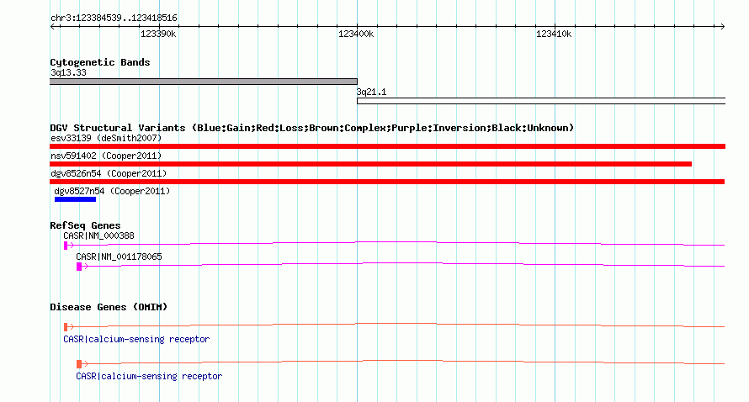Screen dimensions: 749x402
Task: Click the CASR|NM_000388 transcript label
Action: coord(98,235)
